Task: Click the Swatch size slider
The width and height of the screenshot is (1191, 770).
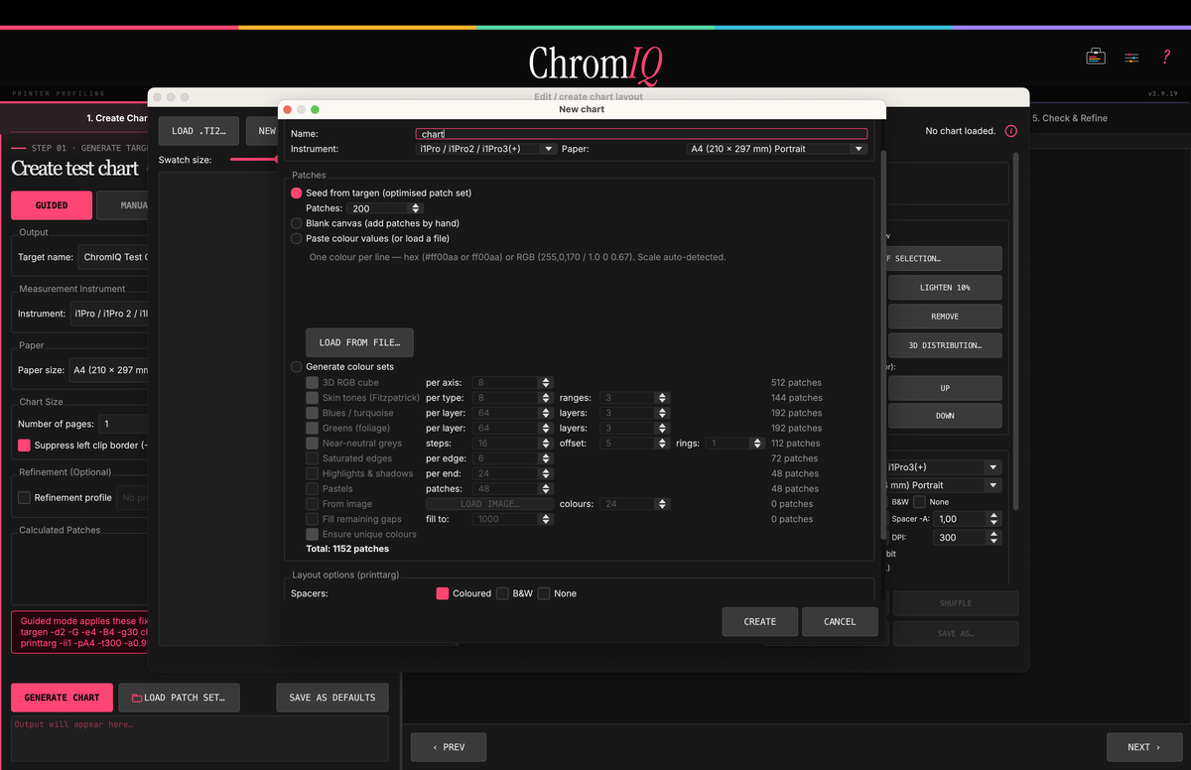Action: click(x=254, y=159)
